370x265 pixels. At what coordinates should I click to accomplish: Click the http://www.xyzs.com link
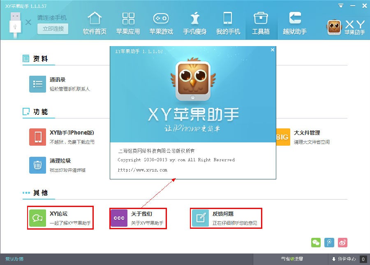click(x=143, y=170)
